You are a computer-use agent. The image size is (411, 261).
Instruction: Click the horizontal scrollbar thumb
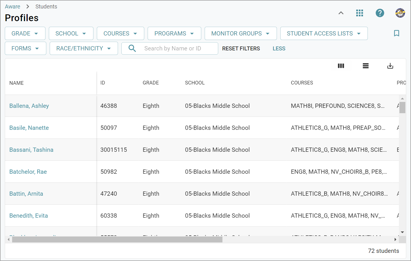point(117,239)
